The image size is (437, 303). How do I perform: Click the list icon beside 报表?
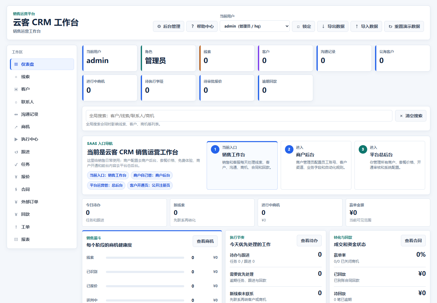pos(16,239)
